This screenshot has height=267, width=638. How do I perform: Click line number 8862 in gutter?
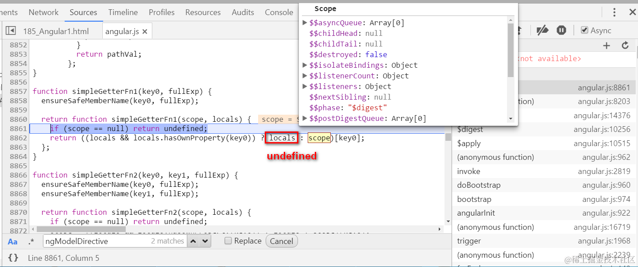18,138
